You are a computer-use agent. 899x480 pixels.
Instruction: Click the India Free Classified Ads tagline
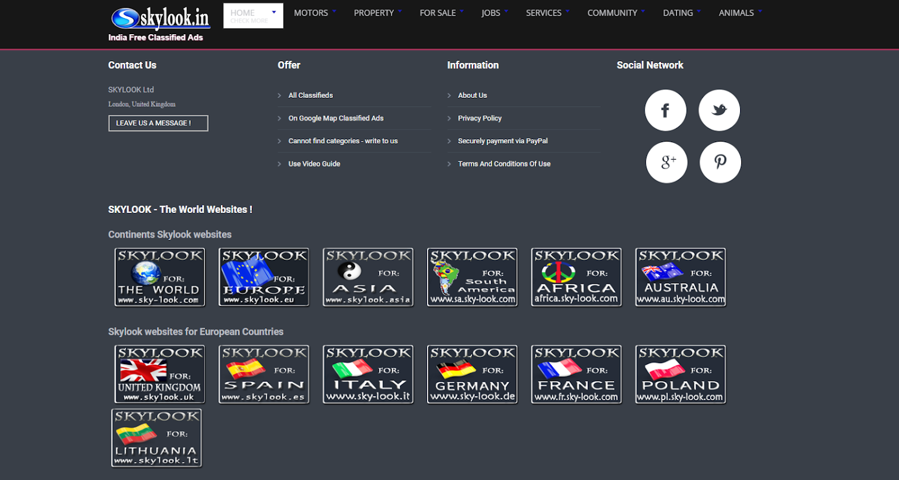coord(155,37)
